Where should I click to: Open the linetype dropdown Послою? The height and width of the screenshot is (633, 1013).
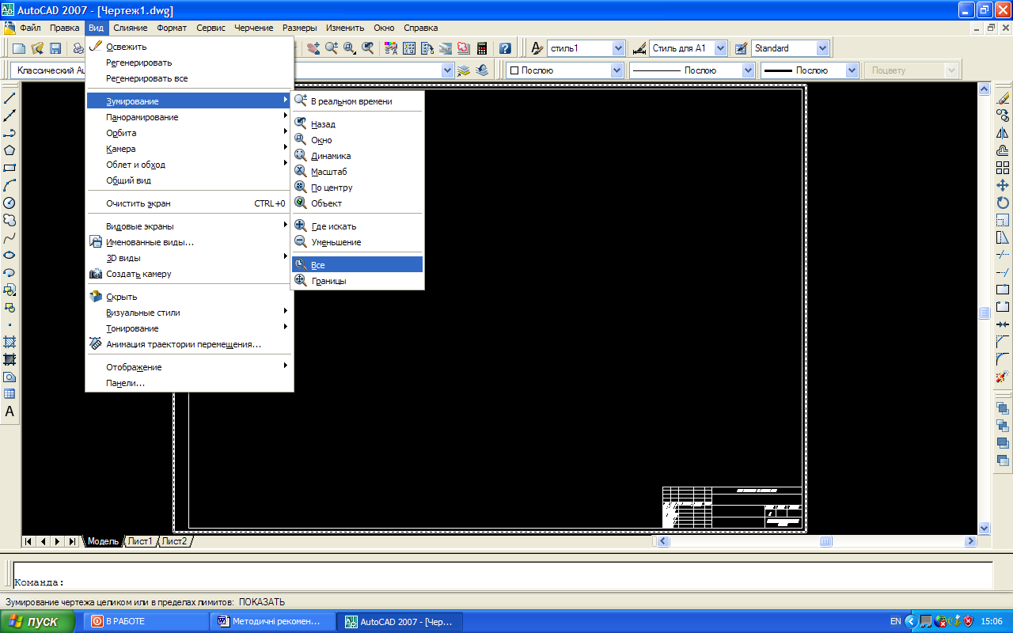coord(692,70)
